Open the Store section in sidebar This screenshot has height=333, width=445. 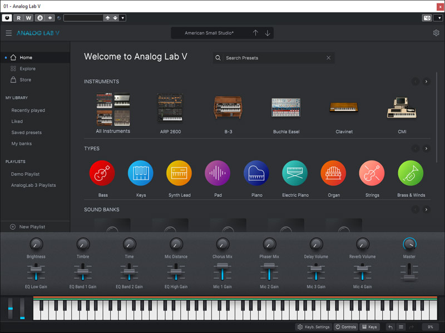point(26,80)
